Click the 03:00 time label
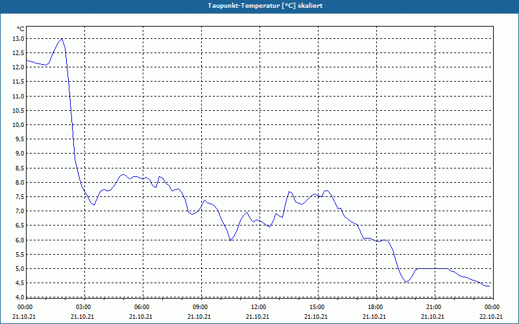Image resolution: width=519 pixels, height=324 pixels. [x=84, y=307]
